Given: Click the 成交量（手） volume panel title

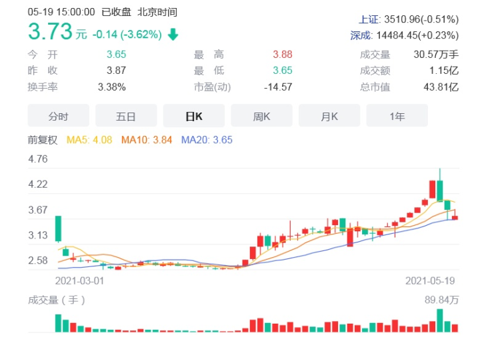Looking at the screenshot, I should 57,300.
